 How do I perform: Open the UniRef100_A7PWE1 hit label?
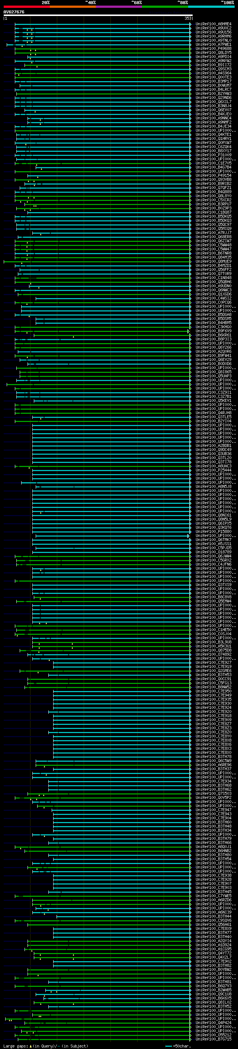213,44
